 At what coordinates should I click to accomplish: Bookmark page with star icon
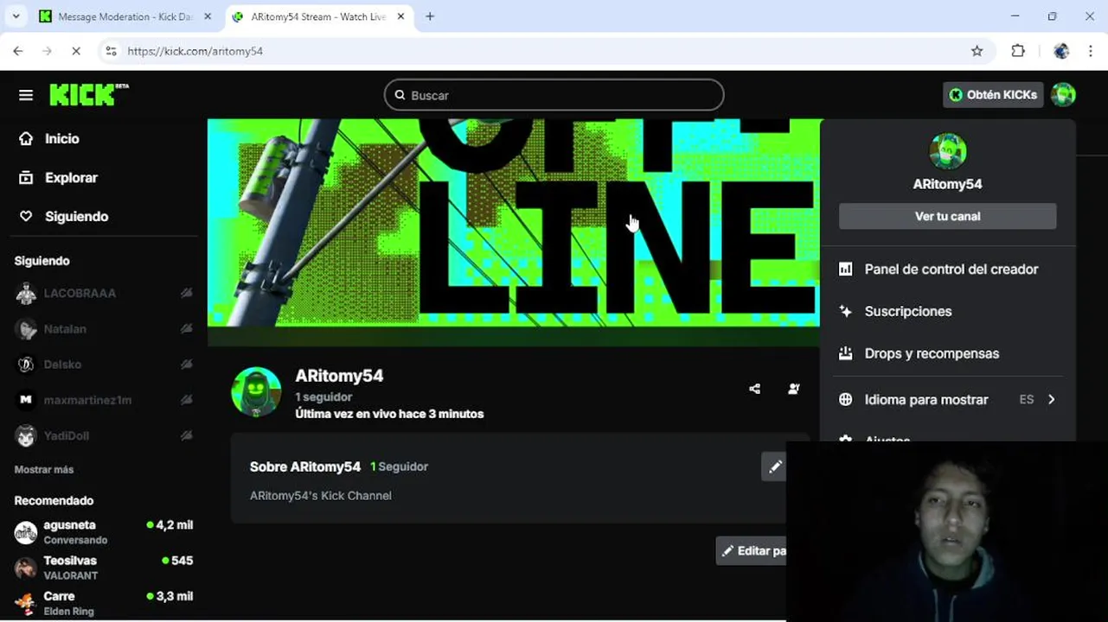[x=977, y=51]
